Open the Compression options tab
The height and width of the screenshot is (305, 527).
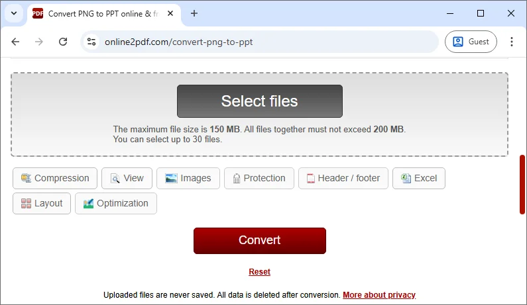click(55, 178)
